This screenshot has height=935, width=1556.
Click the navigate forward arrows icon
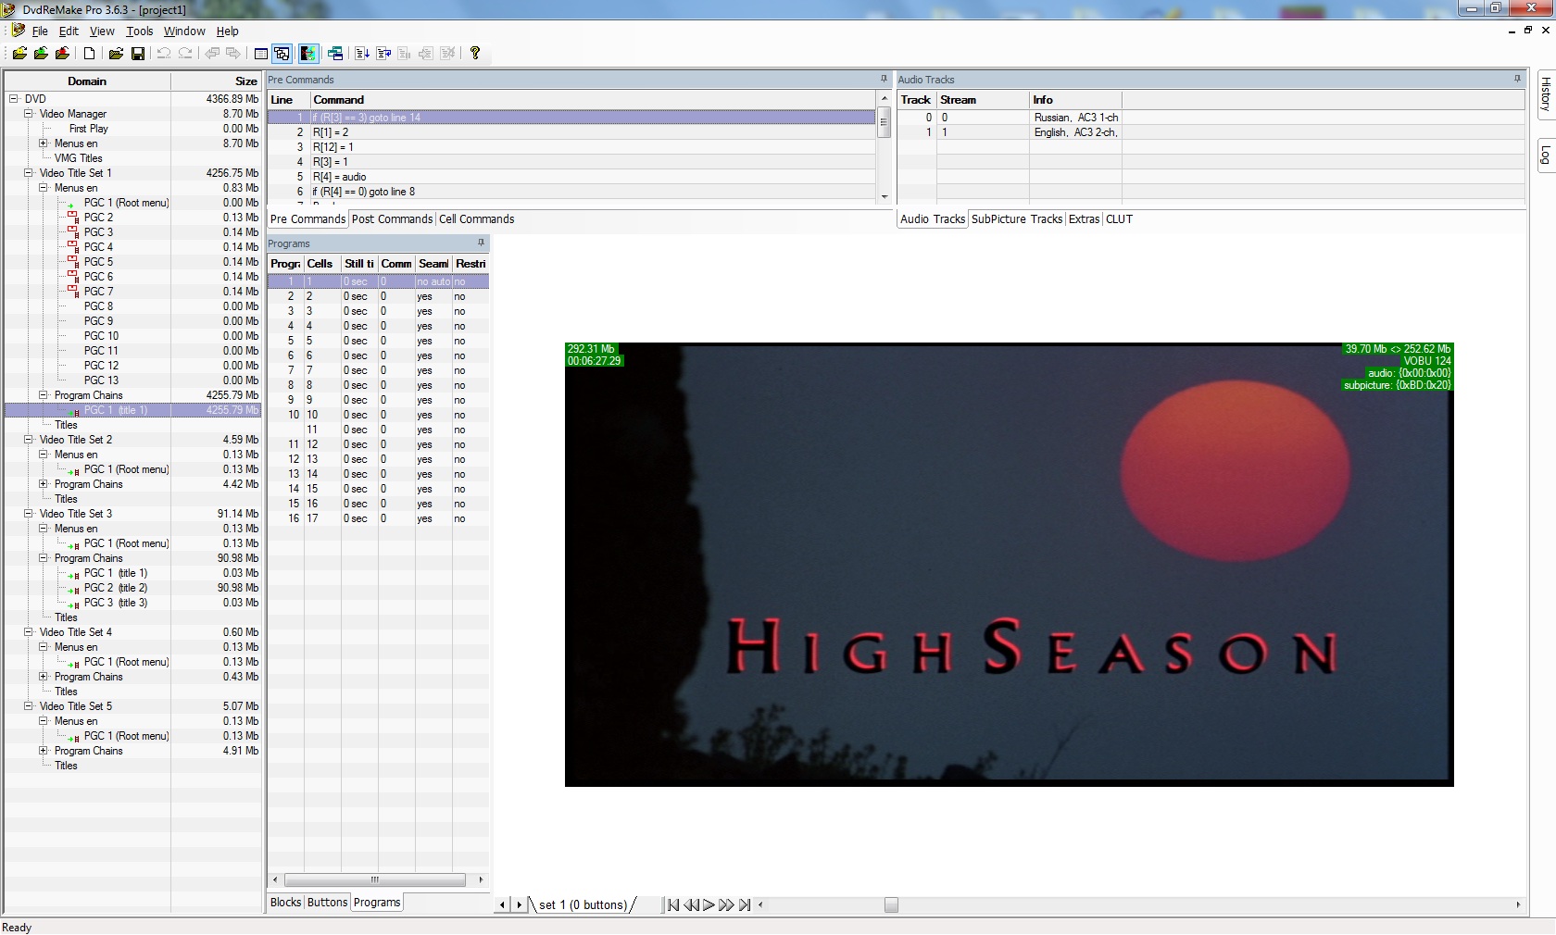click(233, 54)
